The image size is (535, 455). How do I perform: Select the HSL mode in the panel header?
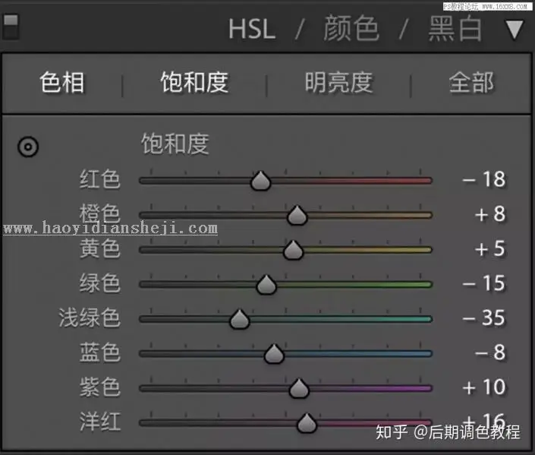tap(252, 29)
